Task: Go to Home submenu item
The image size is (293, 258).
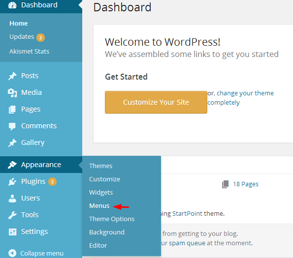Action: (x=19, y=24)
